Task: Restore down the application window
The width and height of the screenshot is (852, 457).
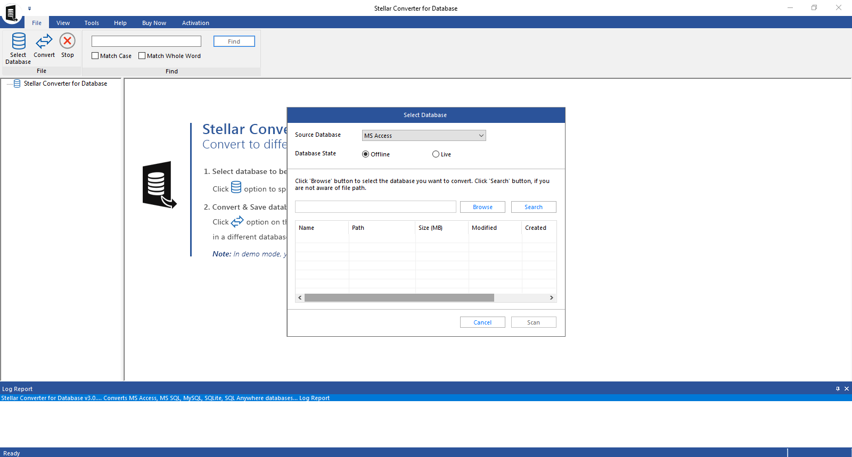Action: [814, 8]
